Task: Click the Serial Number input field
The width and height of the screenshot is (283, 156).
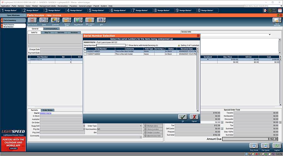Action: coord(111,45)
